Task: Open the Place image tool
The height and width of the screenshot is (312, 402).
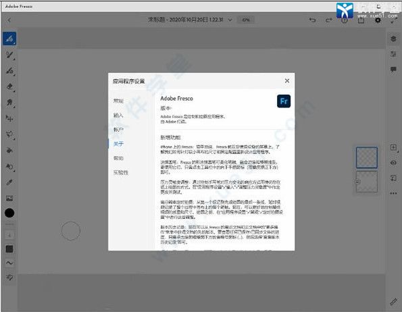Action: (x=9, y=198)
